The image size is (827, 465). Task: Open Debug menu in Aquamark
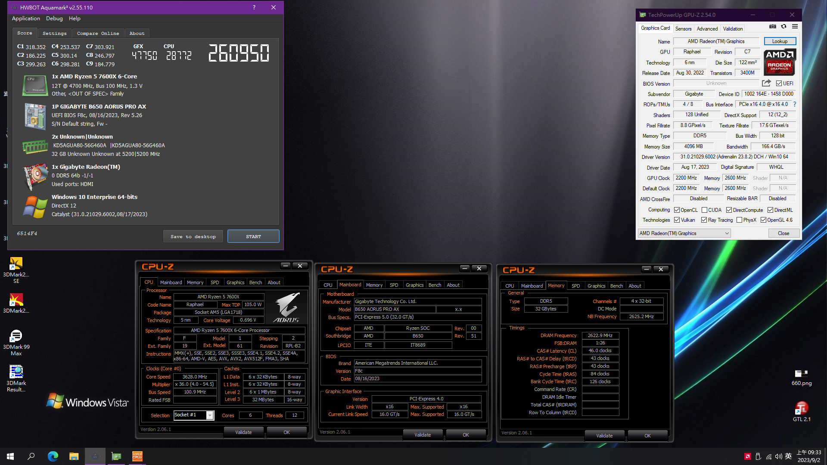click(x=54, y=19)
